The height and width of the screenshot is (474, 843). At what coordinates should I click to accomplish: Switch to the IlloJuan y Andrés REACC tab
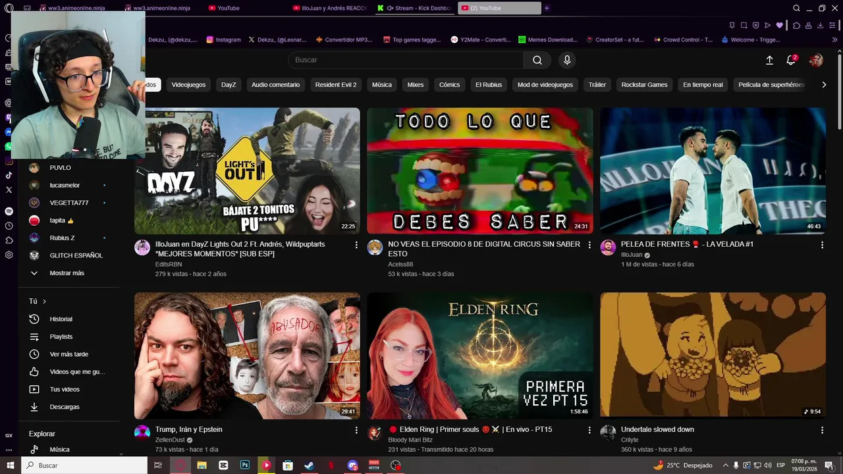coord(329,8)
